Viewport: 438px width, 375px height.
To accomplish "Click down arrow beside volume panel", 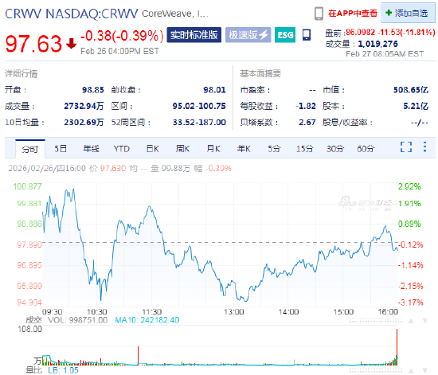I will (x=425, y=321).
